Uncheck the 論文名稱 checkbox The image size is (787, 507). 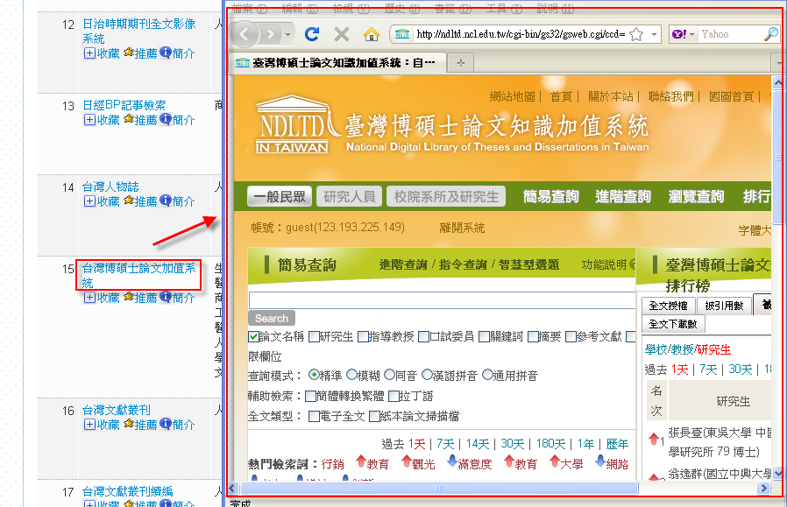[x=253, y=336]
